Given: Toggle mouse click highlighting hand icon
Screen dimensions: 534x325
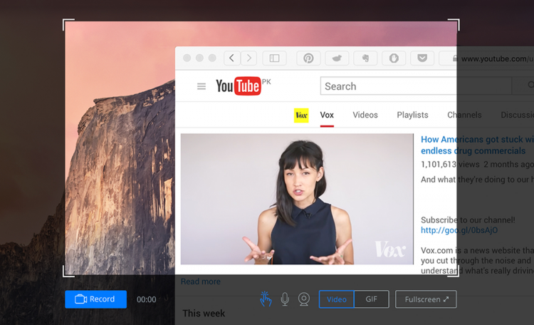Looking at the screenshot, I should (x=266, y=299).
